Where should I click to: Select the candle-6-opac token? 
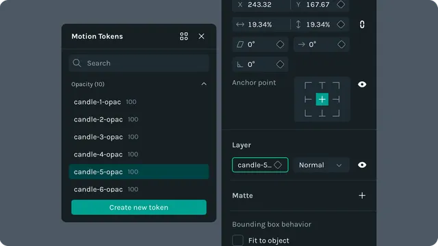click(139, 189)
